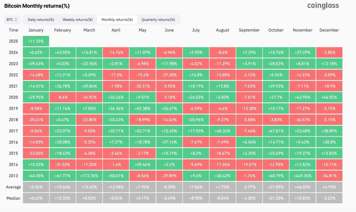Viewport: 356px width, 212px height.
Task: Click the 2013 November +449.35% cell
Action: point(302,176)
